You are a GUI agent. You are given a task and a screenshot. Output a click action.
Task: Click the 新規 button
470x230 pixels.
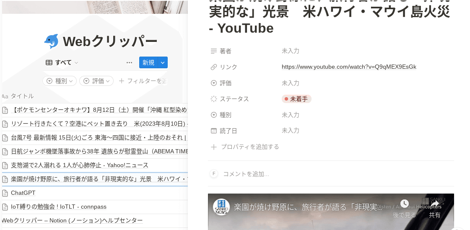click(x=148, y=62)
